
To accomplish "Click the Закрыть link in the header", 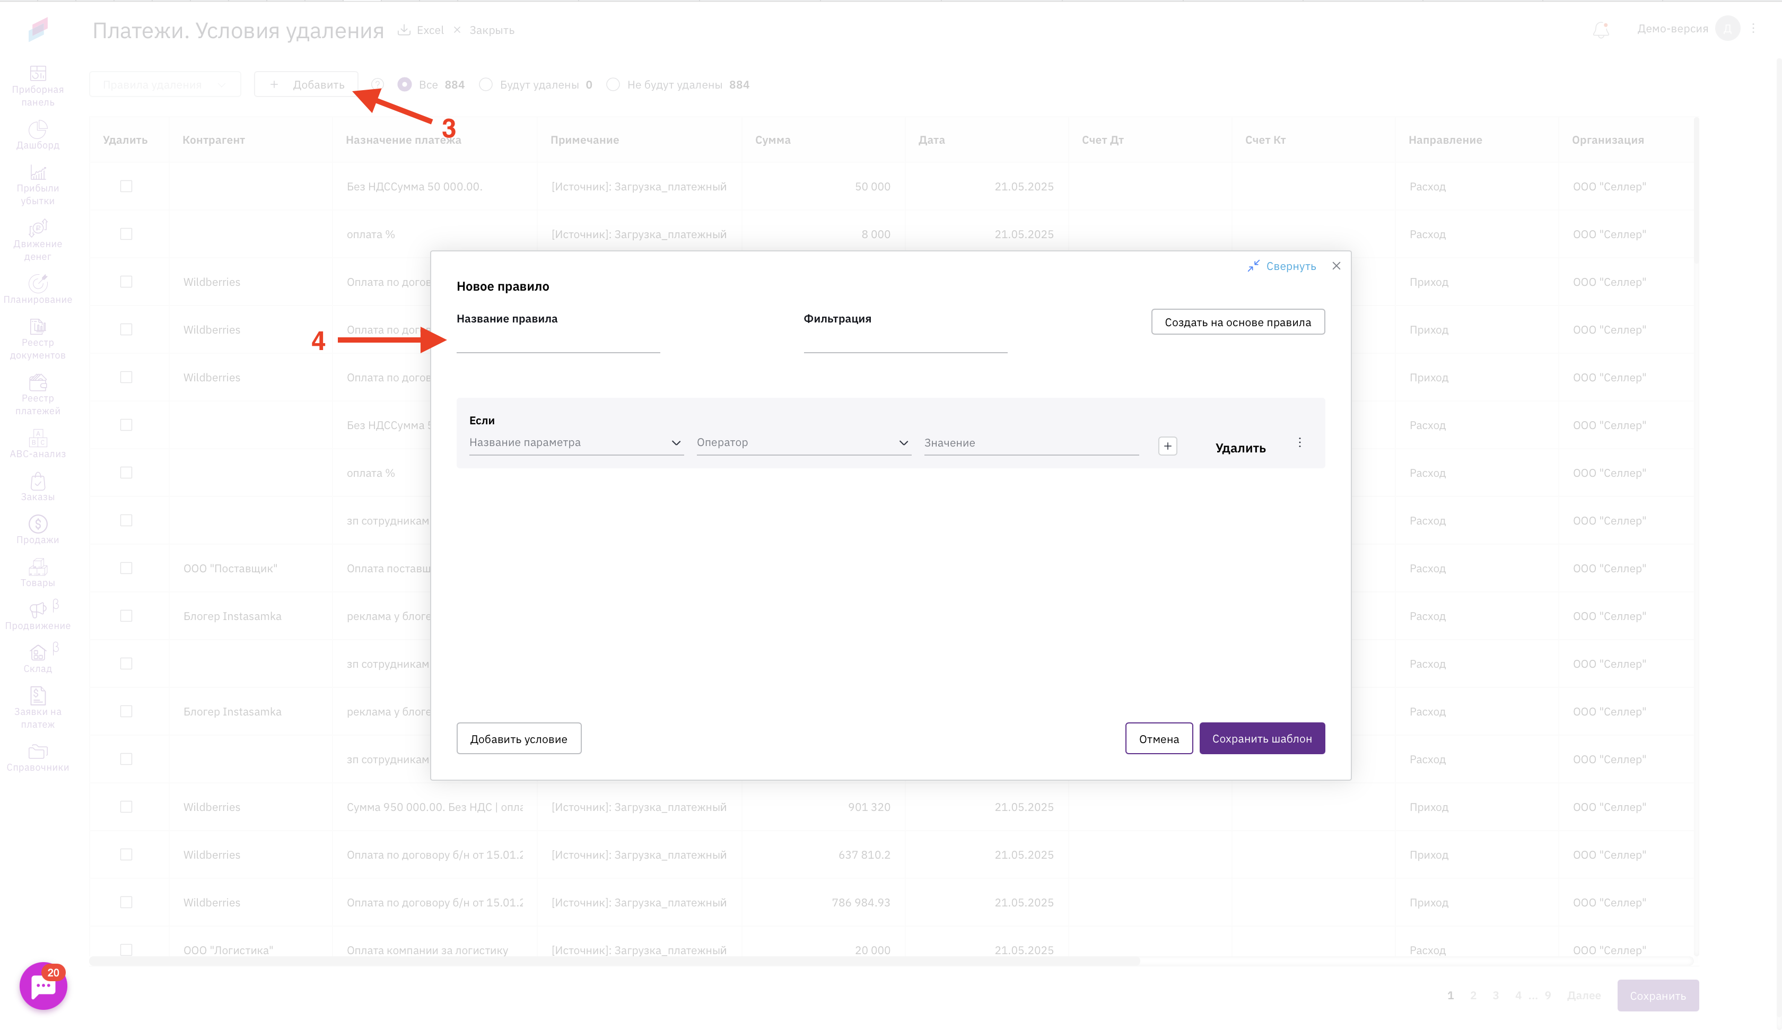I will [x=492, y=30].
